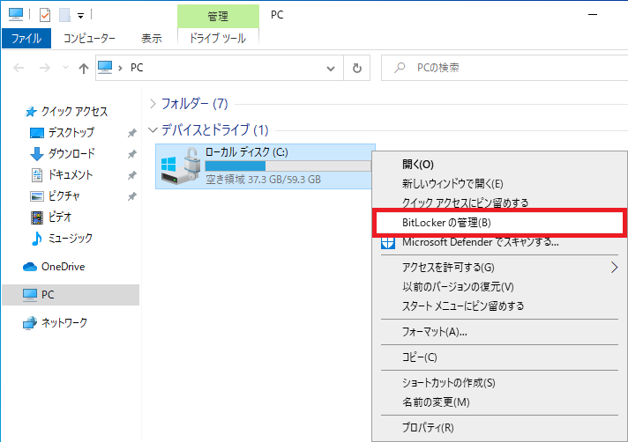Screen dimensions: 628x442
Task: Switch to the コンピューター ribbon tab
Action: pyautogui.click(x=89, y=39)
